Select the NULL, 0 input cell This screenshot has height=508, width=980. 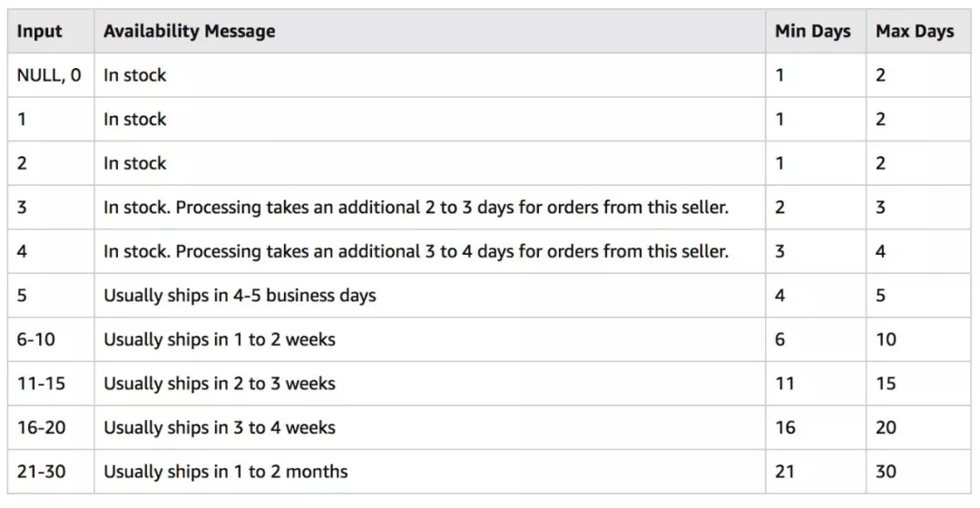48,75
